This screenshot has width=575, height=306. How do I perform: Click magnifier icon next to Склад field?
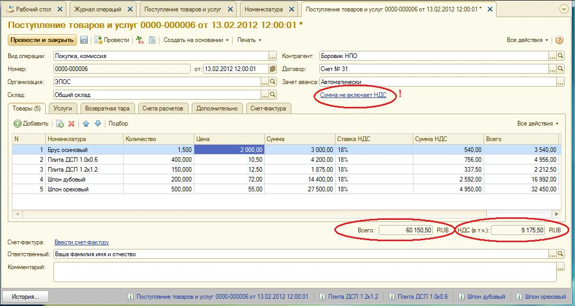(273, 94)
